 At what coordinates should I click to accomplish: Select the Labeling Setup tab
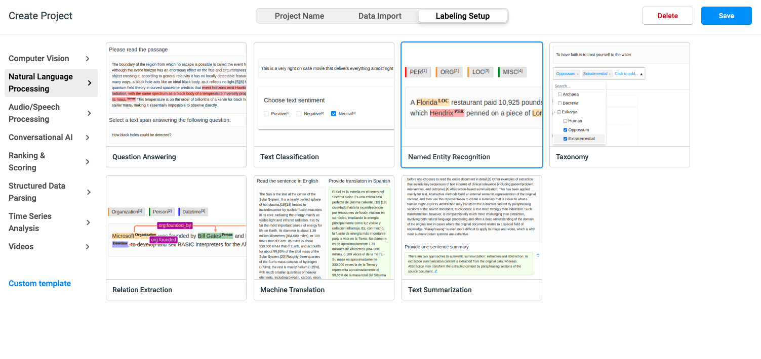[463, 16]
